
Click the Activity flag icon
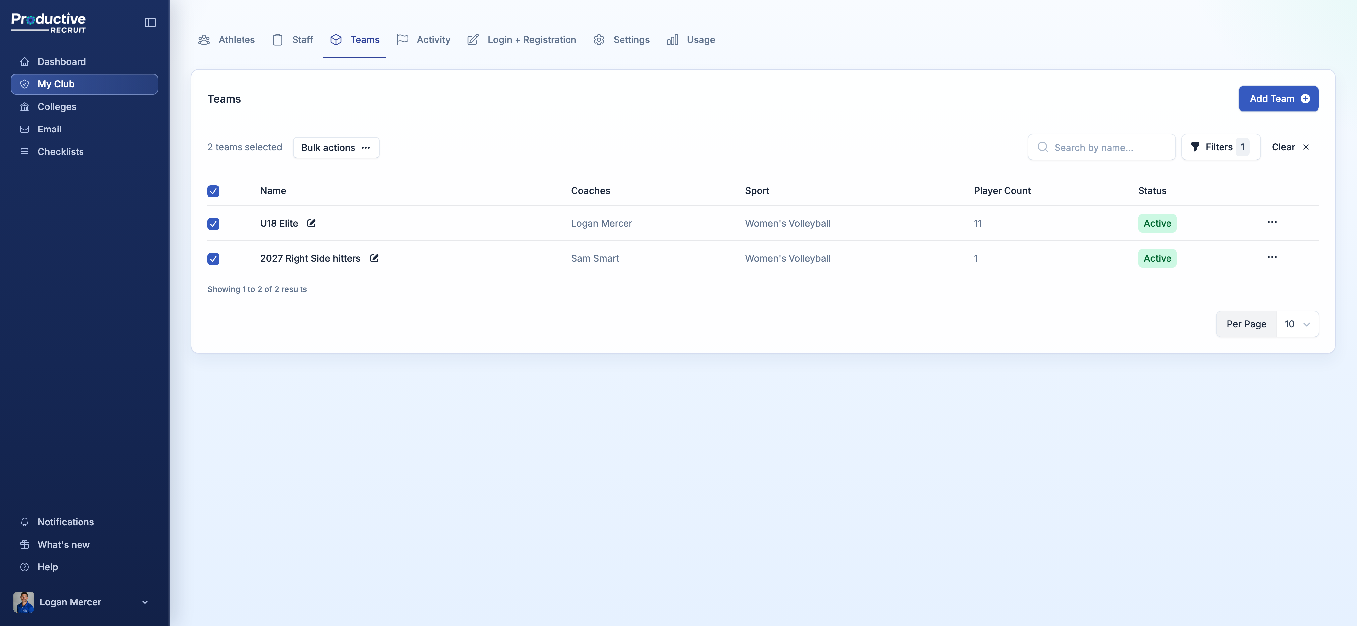[x=402, y=40]
